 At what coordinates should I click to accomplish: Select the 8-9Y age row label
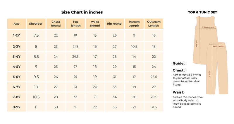tap(16, 107)
